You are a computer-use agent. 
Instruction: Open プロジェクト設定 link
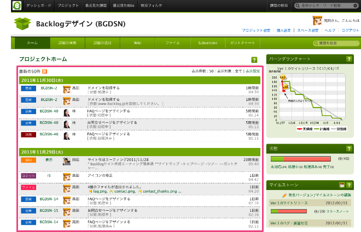click(256, 31)
